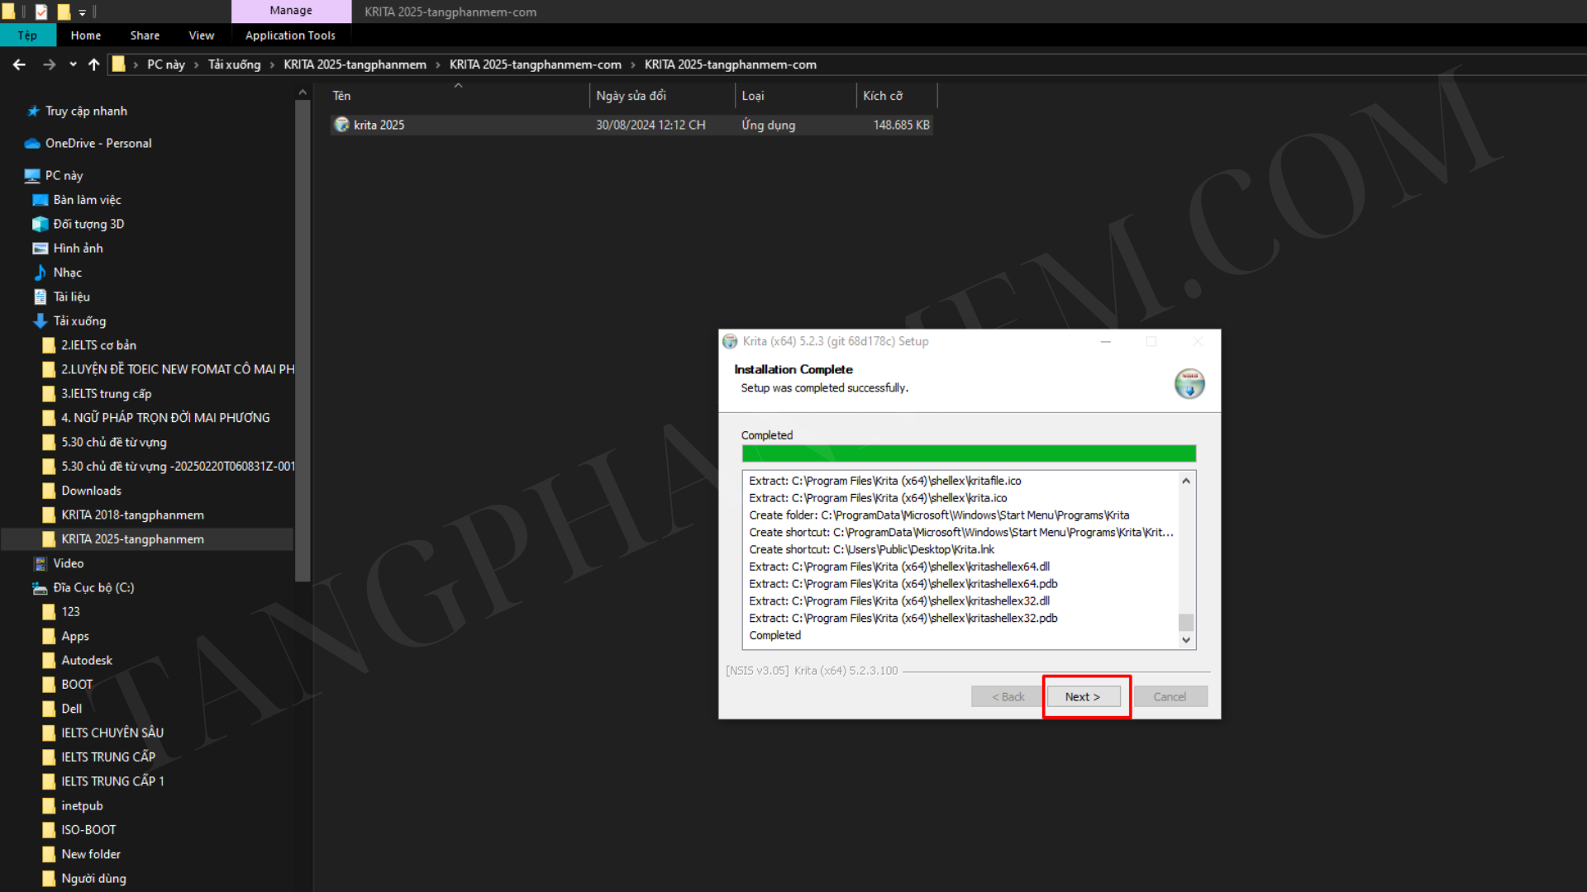Viewport: 1587px width, 892px height.
Task: Open Truy cập nhanh star item
Action: (x=86, y=111)
